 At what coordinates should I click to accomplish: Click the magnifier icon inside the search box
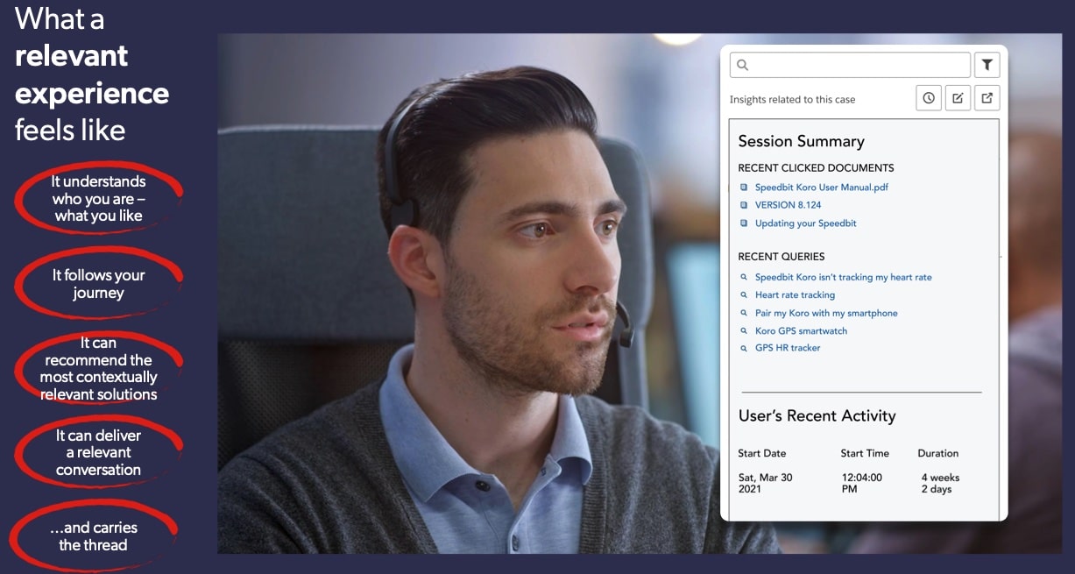tap(743, 65)
